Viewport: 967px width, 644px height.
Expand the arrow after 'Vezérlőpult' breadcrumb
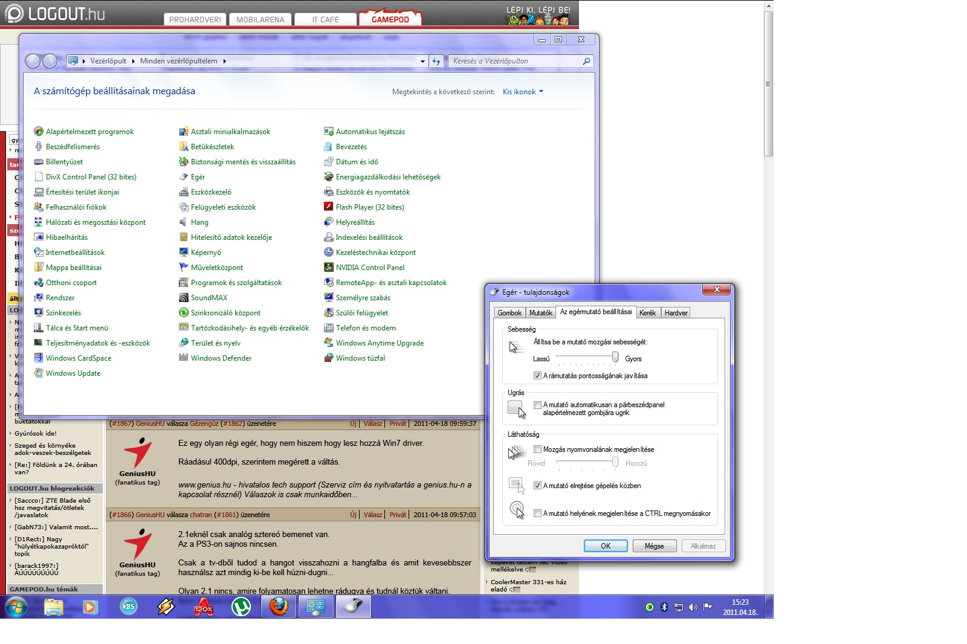coord(133,61)
